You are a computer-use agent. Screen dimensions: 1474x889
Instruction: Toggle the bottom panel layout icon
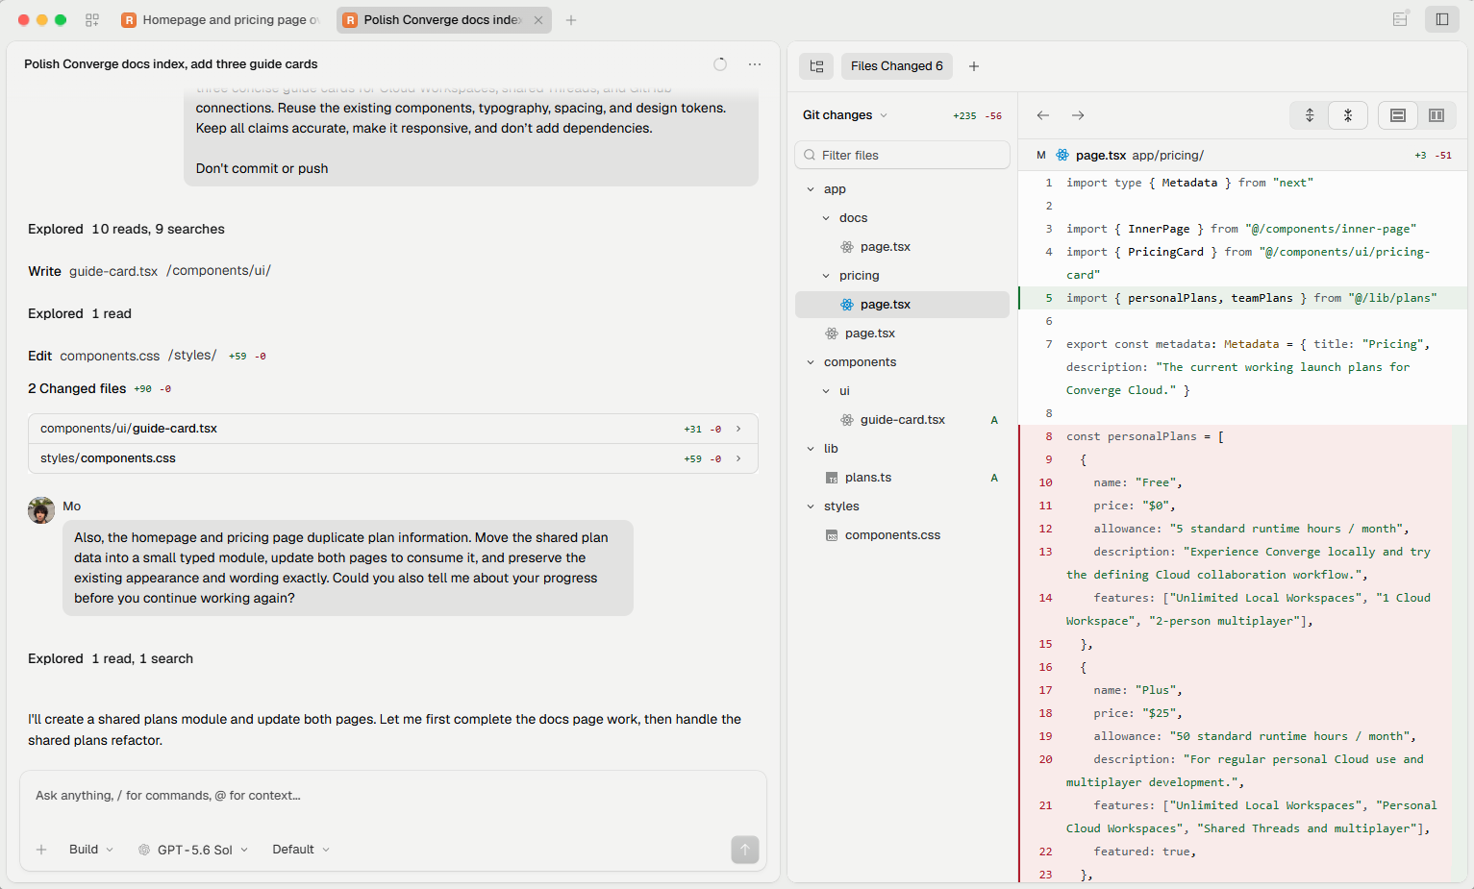pyautogui.click(x=1400, y=19)
